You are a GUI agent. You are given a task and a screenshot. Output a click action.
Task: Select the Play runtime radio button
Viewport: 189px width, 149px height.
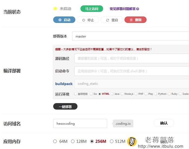pyautogui.click(x=146, y=94)
